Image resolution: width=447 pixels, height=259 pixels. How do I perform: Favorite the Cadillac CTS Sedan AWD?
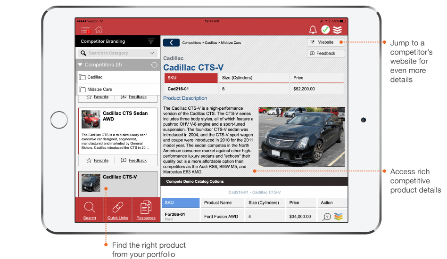coord(97,161)
